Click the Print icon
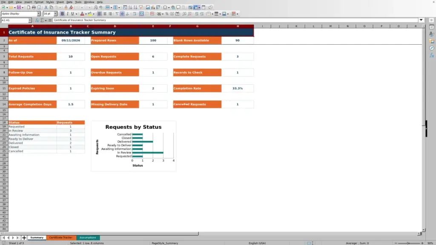This screenshot has width=436, height=245. (34, 7)
